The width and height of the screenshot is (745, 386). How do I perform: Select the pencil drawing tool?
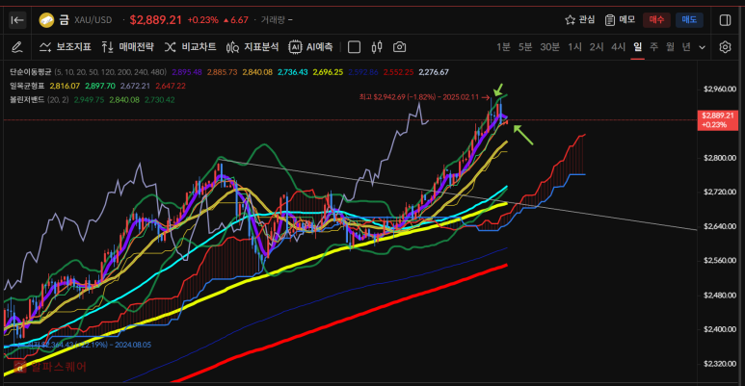click(16, 47)
